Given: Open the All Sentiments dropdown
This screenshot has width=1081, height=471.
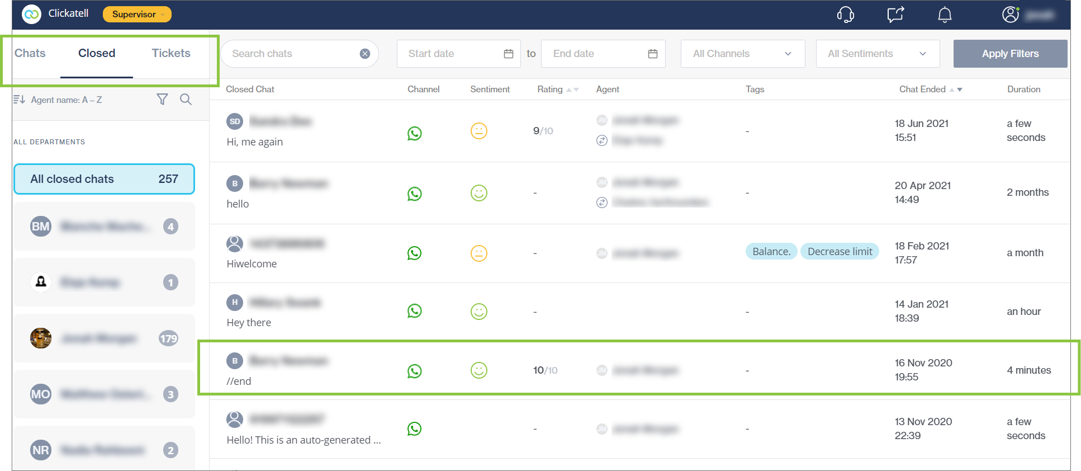Looking at the screenshot, I should pyautogui.click(x=877, y=54).
